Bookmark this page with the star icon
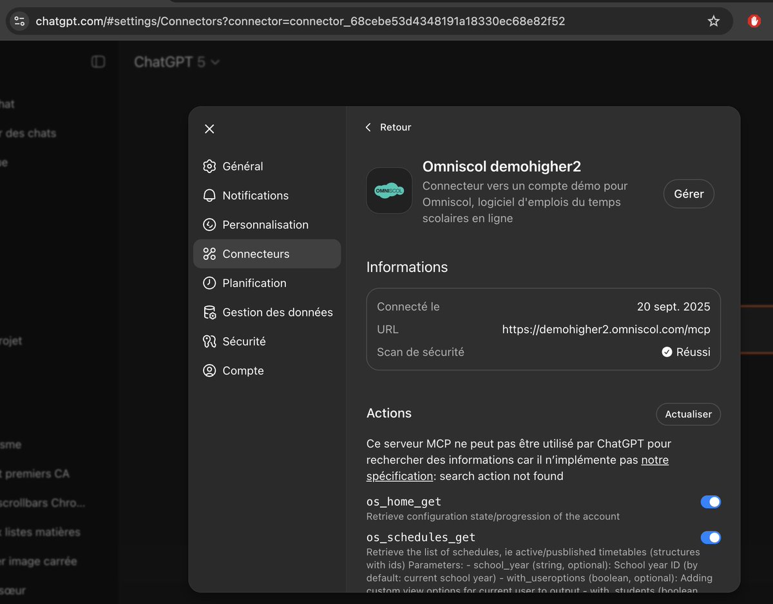Image resolution: width=773 pixels, height=604 pixels. [713, 21]
